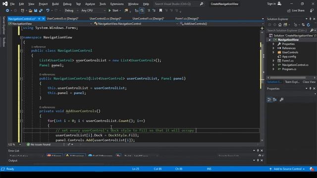Viewport: 317px width, 178px height.
Task: Switch to UserControl3.cs [Design] tab
Action: [x=62, y=19]
